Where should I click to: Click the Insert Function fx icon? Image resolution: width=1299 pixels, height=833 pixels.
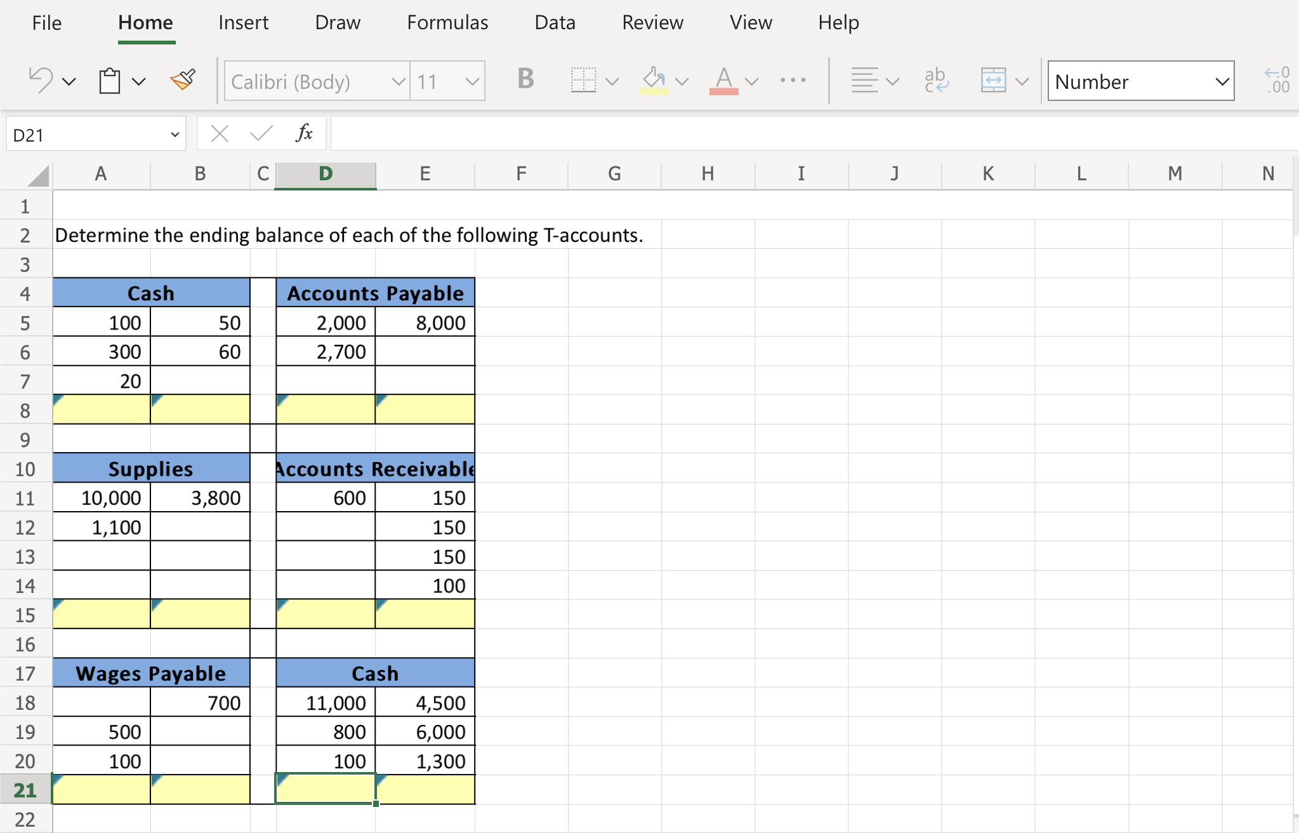305,133
